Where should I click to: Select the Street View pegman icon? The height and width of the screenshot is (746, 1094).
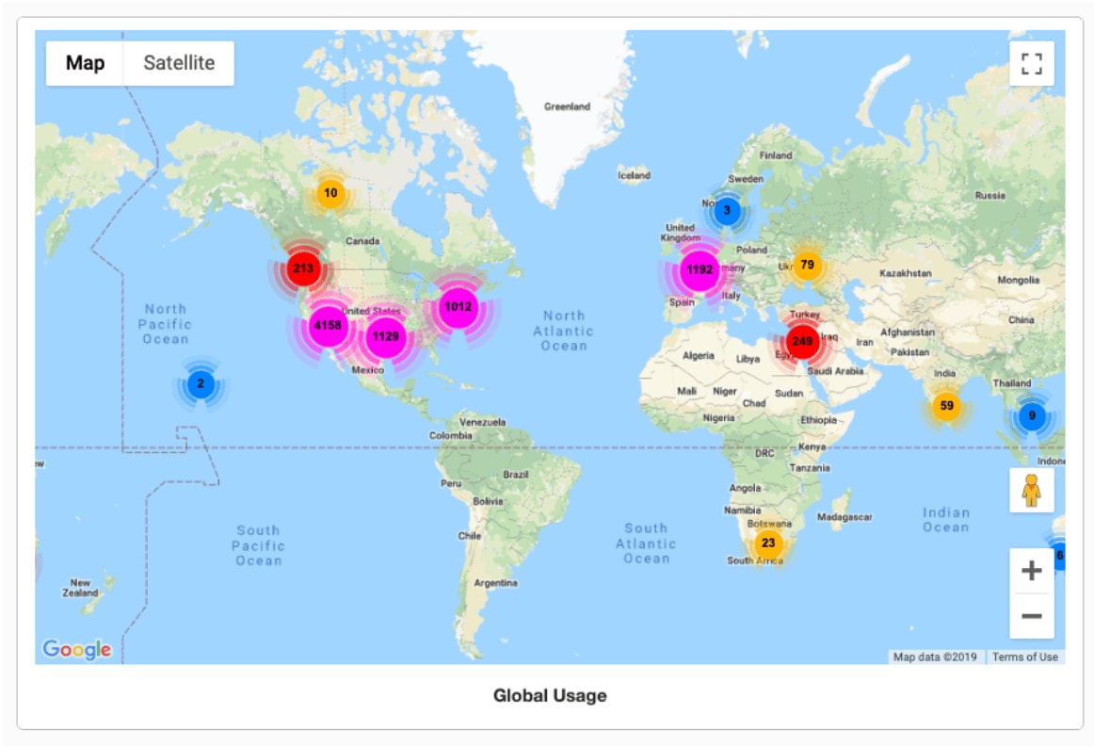(x=1031, y=490)
